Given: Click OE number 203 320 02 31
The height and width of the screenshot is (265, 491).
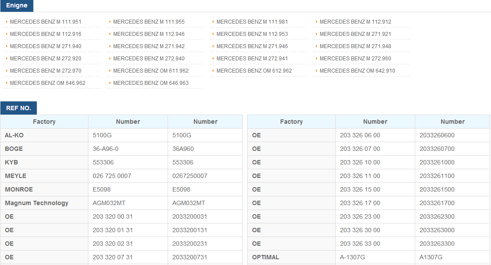Looking at the screenshot, I should (128, 244).
